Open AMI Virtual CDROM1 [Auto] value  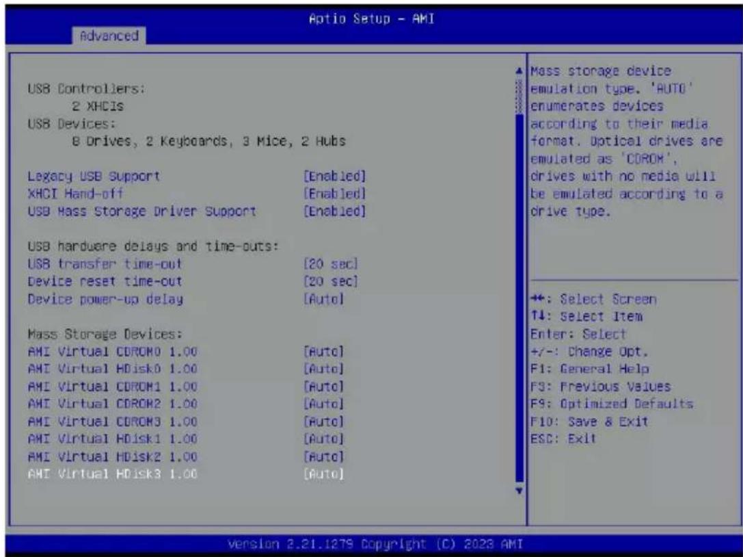pos(323,387)
